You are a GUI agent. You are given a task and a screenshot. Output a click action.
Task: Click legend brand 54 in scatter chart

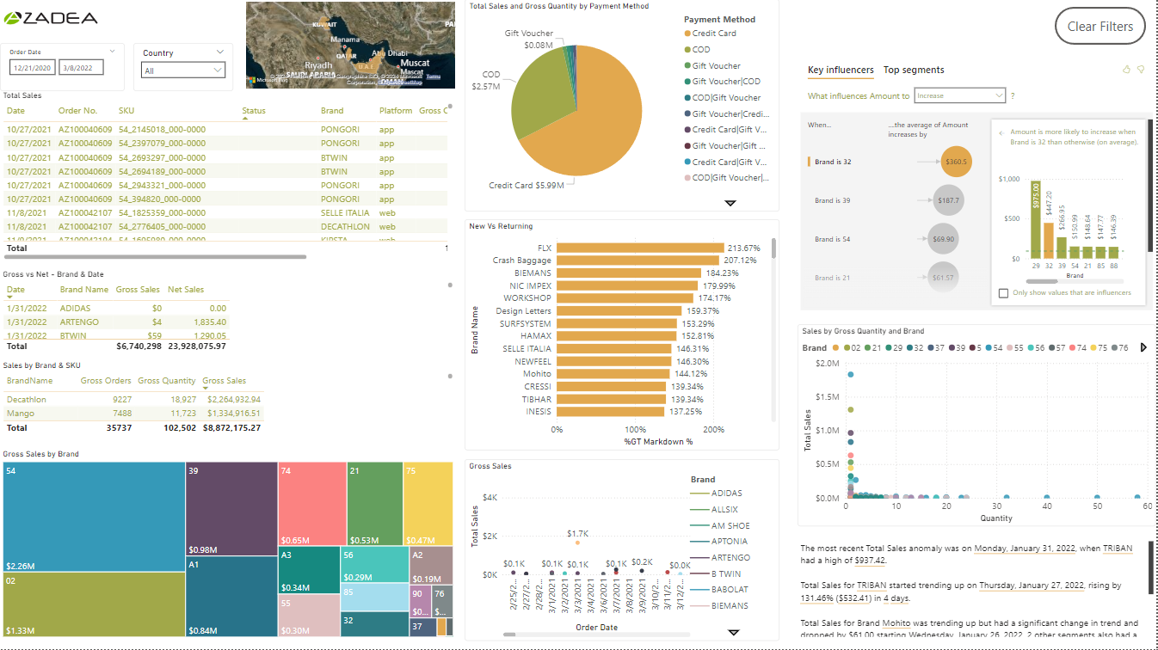coord(995,348)
